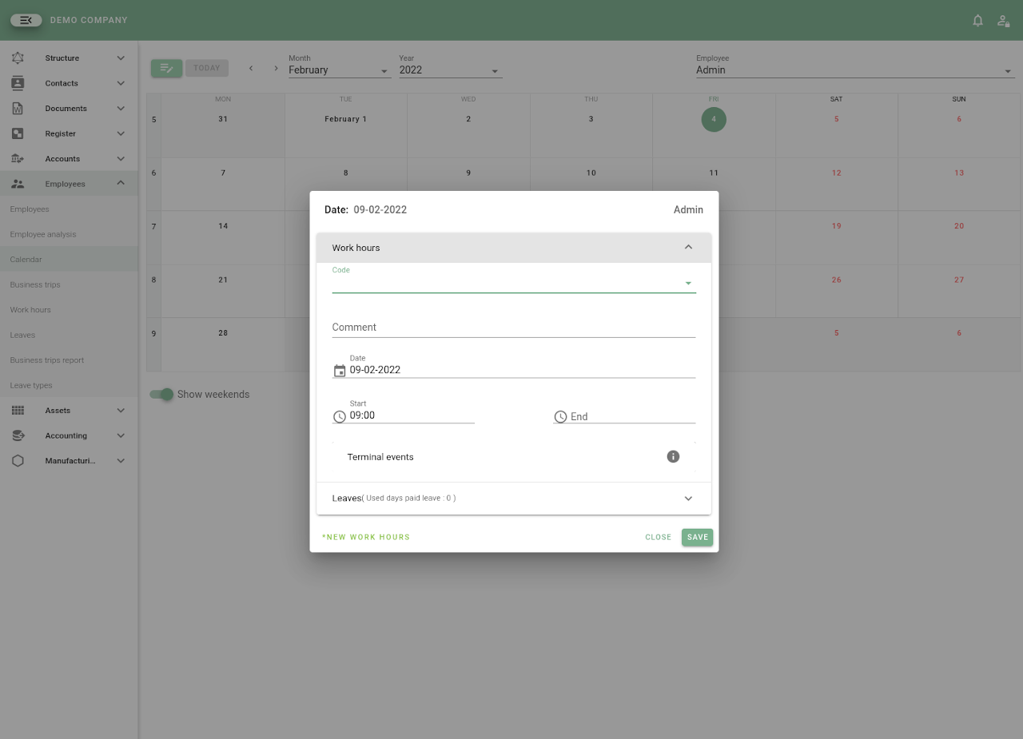Click the Close button in dialog
This screenshot has width=1023, height=739.
click(x=658, y=537)
